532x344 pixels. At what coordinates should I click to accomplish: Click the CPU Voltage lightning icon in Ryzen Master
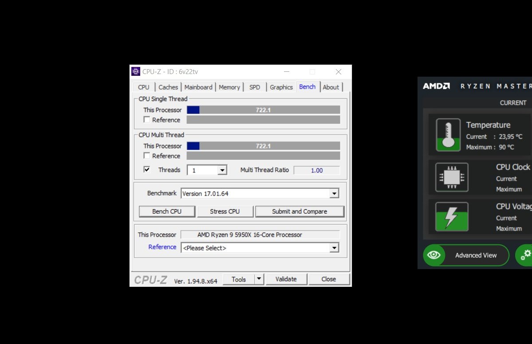click(452, 217)
